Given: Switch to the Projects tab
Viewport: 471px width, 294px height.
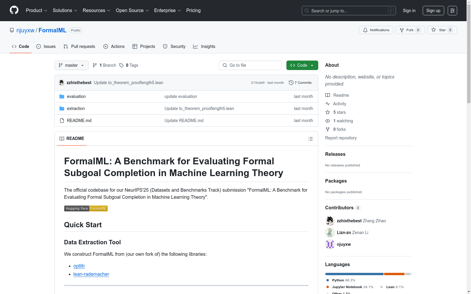Looking at the screenshot, I should pos(144,46).
